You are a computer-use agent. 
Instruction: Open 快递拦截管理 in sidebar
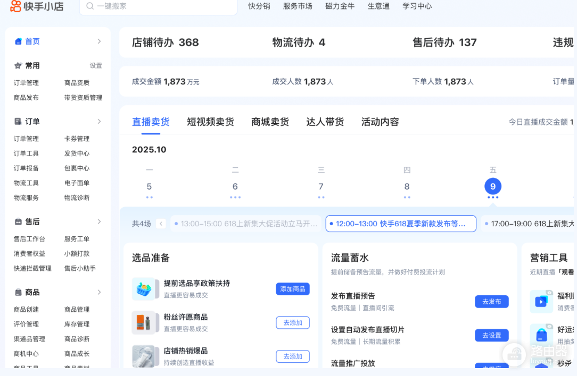(32, 268)
